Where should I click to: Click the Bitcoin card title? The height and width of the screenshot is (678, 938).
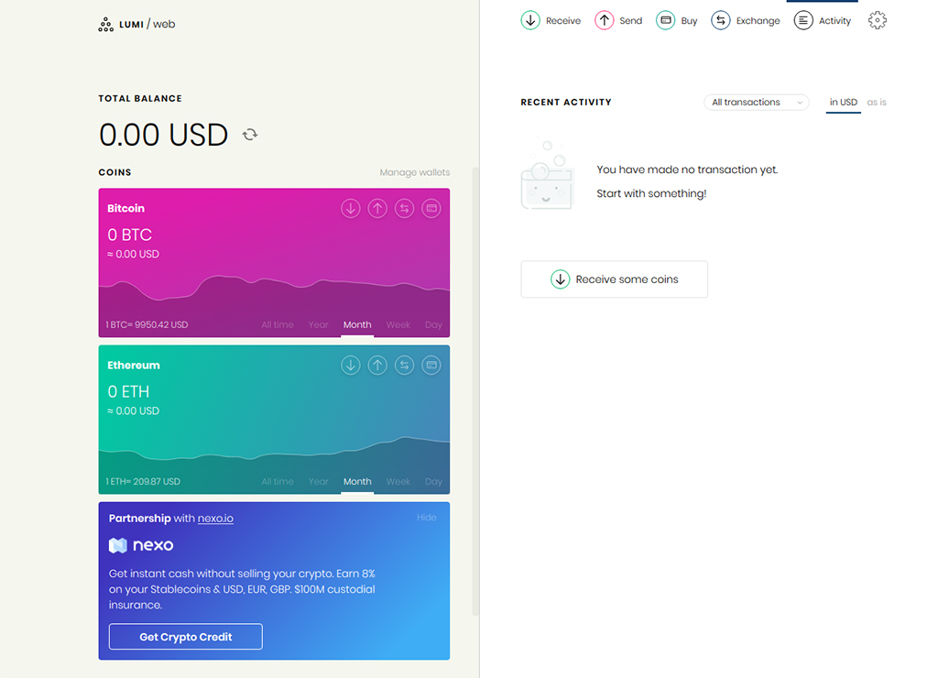point(125,208)
